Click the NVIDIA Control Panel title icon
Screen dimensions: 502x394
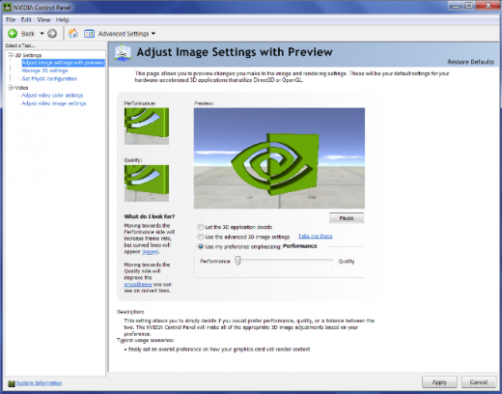tap(7, 7)
